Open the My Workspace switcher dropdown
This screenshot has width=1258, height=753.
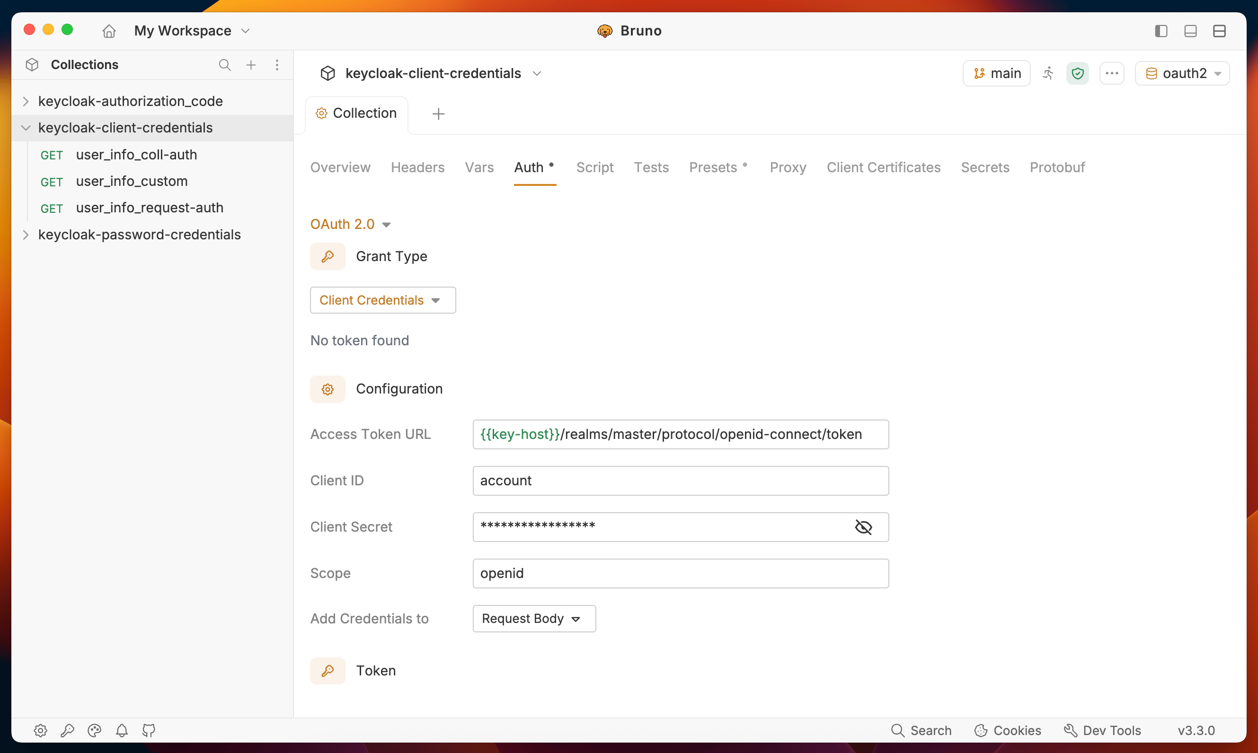(x=192, y=31)
